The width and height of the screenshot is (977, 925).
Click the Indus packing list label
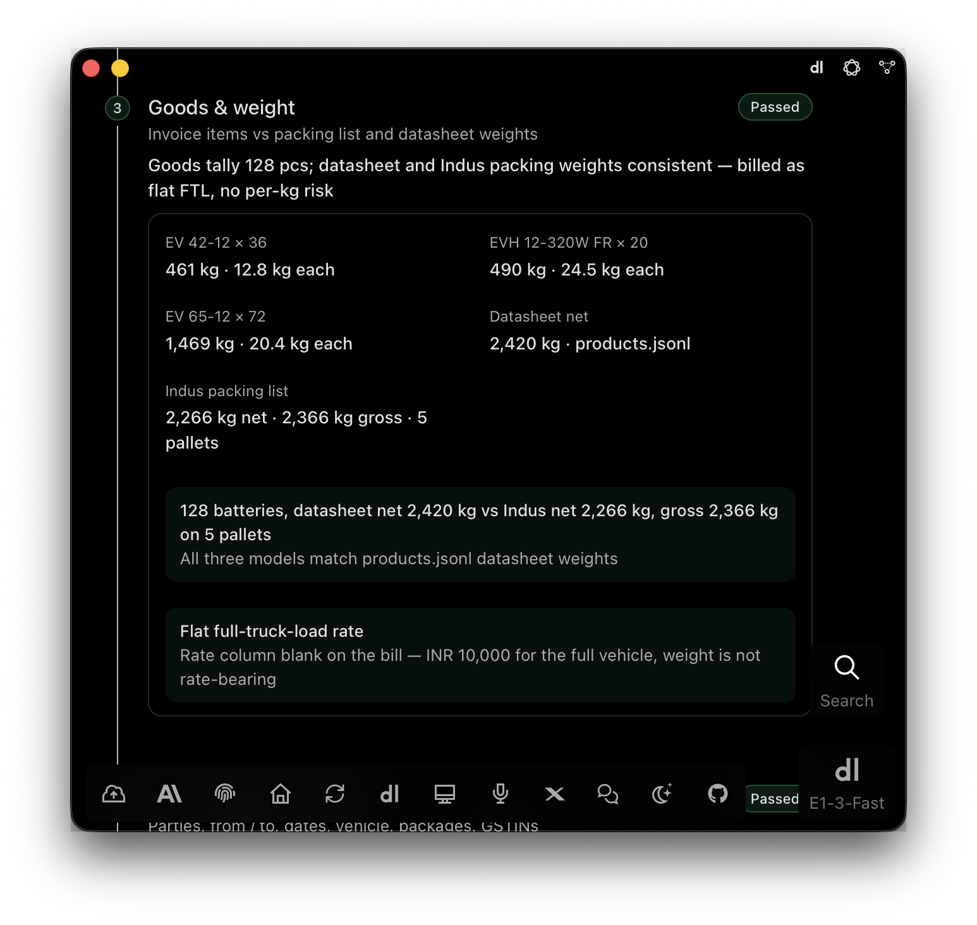pos(227,391)
